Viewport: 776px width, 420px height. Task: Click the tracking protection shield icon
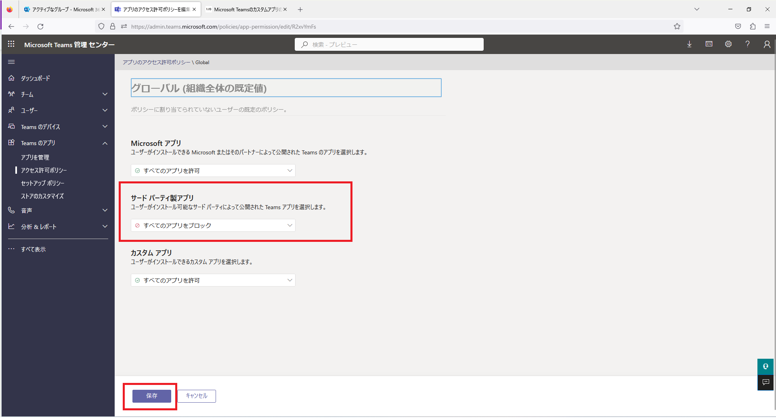pos(101,27)
